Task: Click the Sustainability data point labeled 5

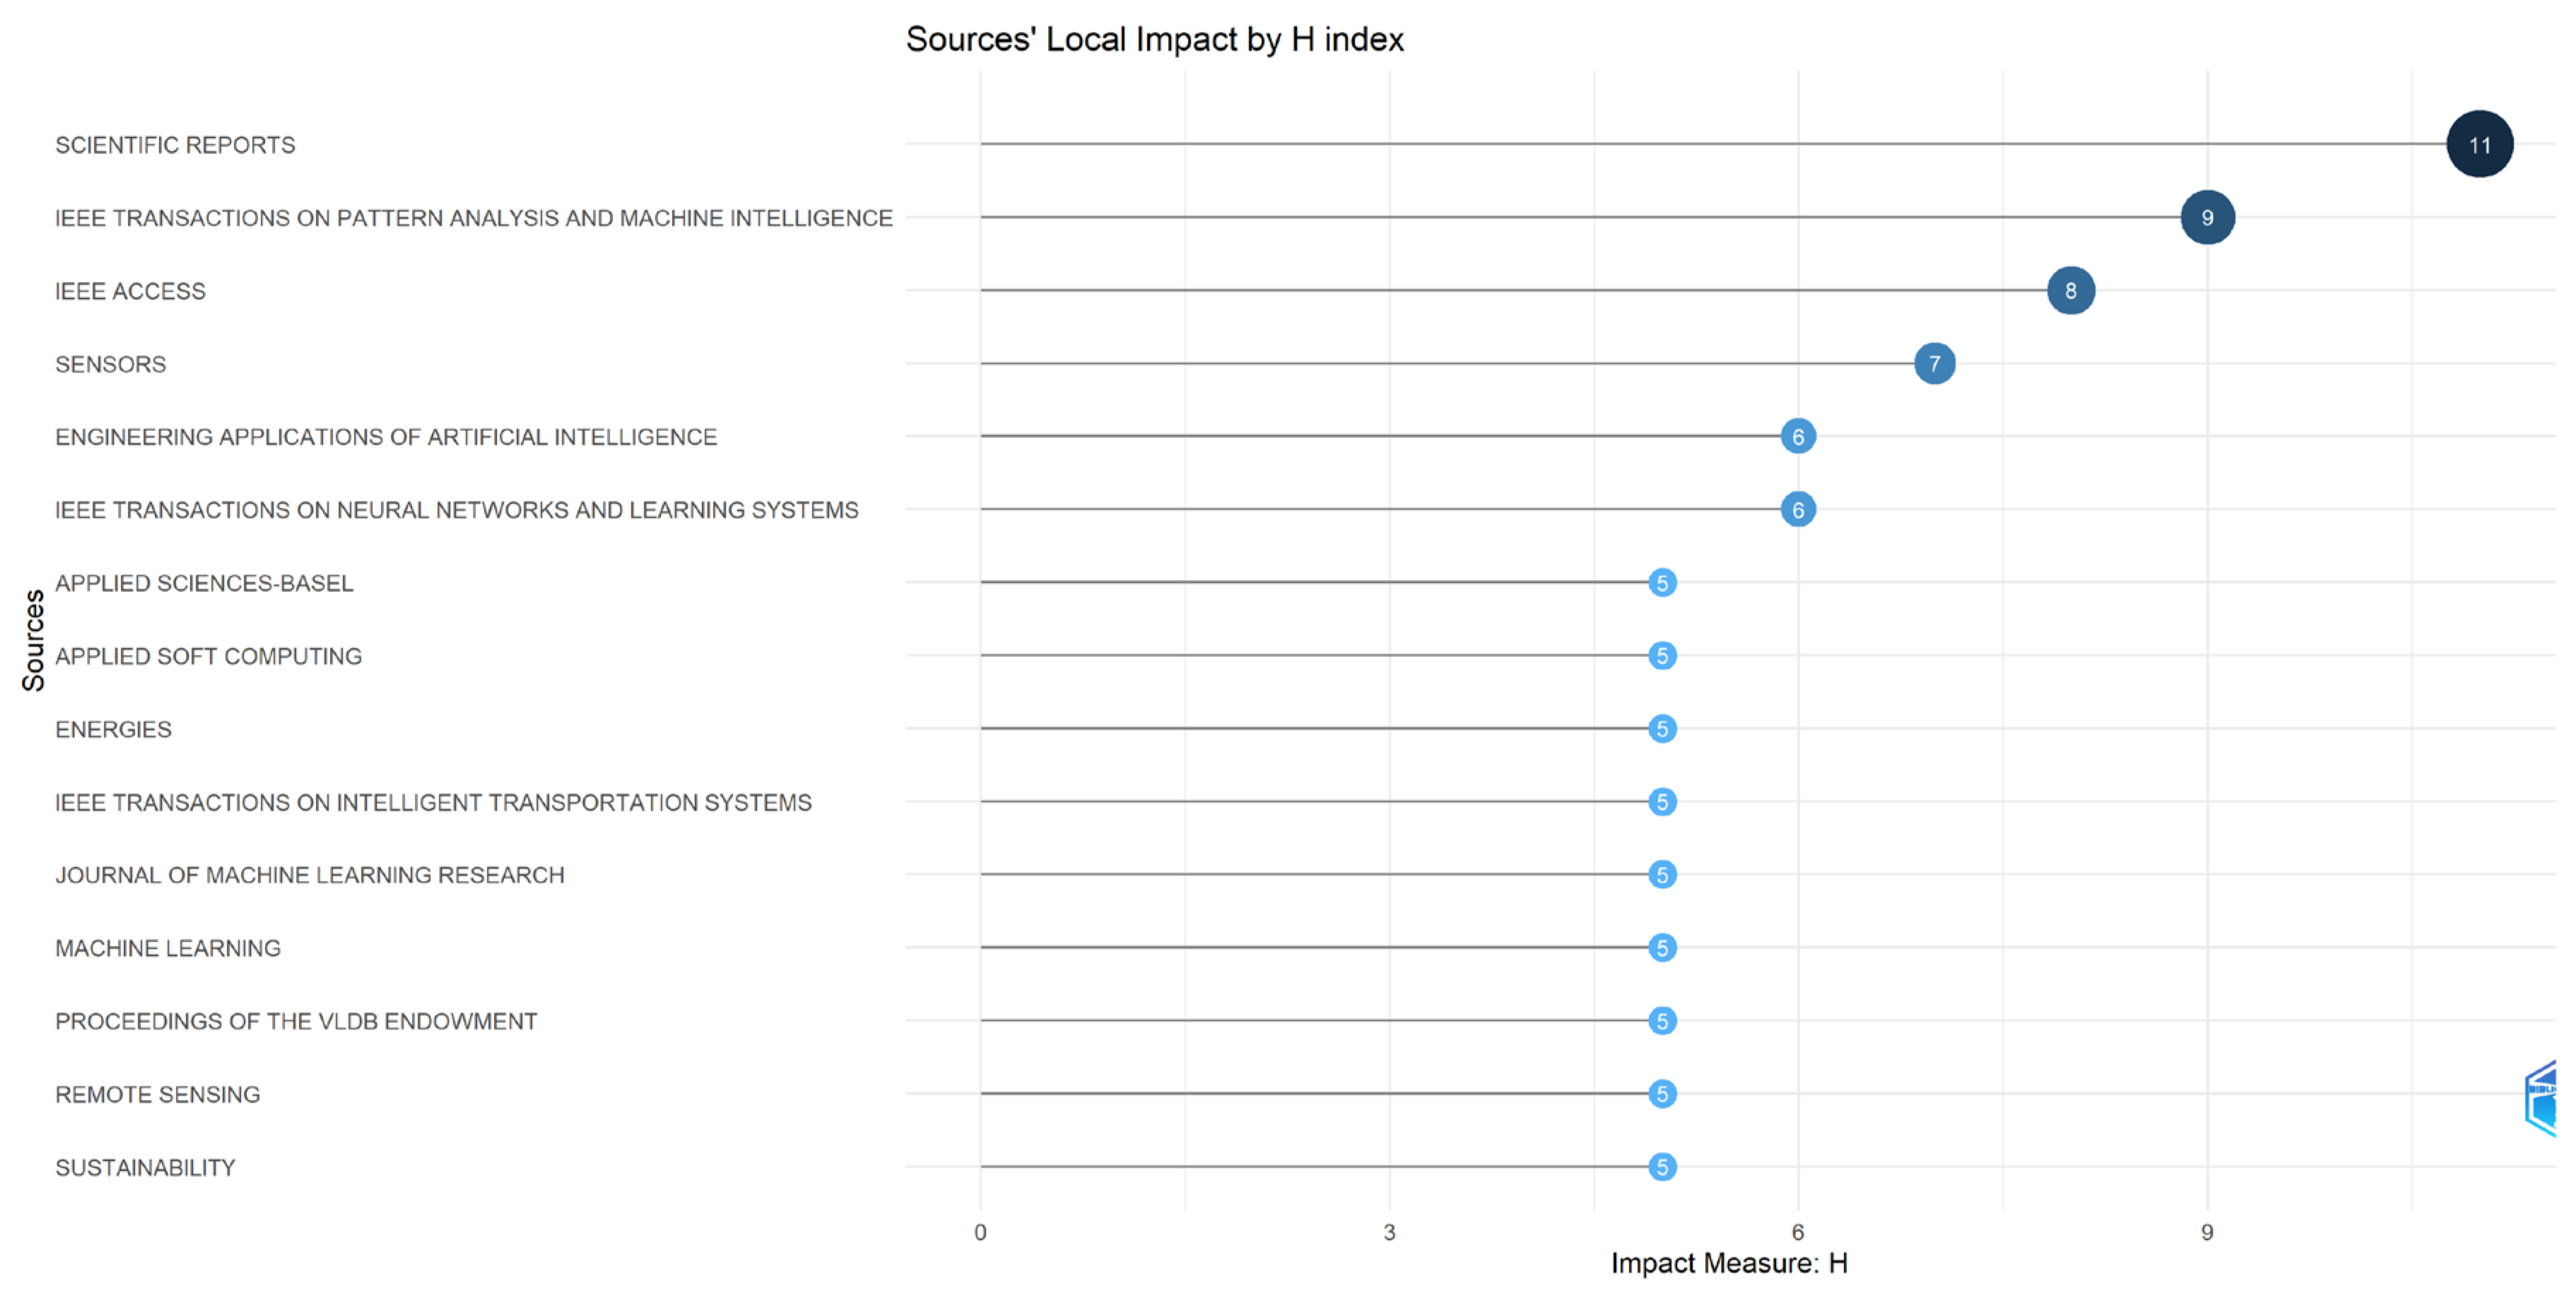Action: click(x=1662, y=1166)
